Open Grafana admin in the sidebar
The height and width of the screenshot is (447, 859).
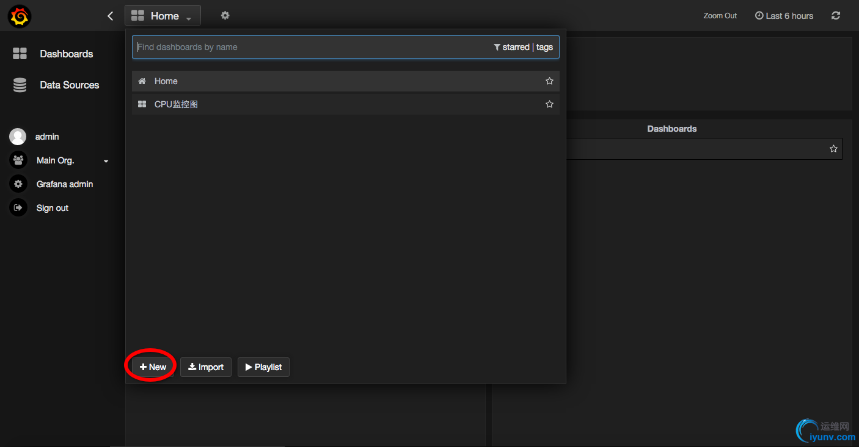pos(52,184)
